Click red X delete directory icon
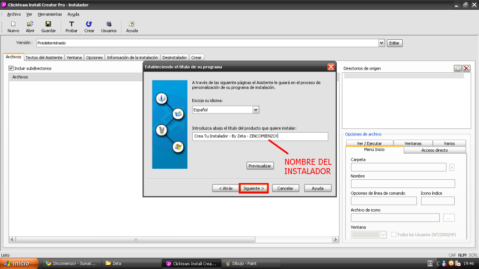Viewport: 479px width, 269px height. click(466, 68)
